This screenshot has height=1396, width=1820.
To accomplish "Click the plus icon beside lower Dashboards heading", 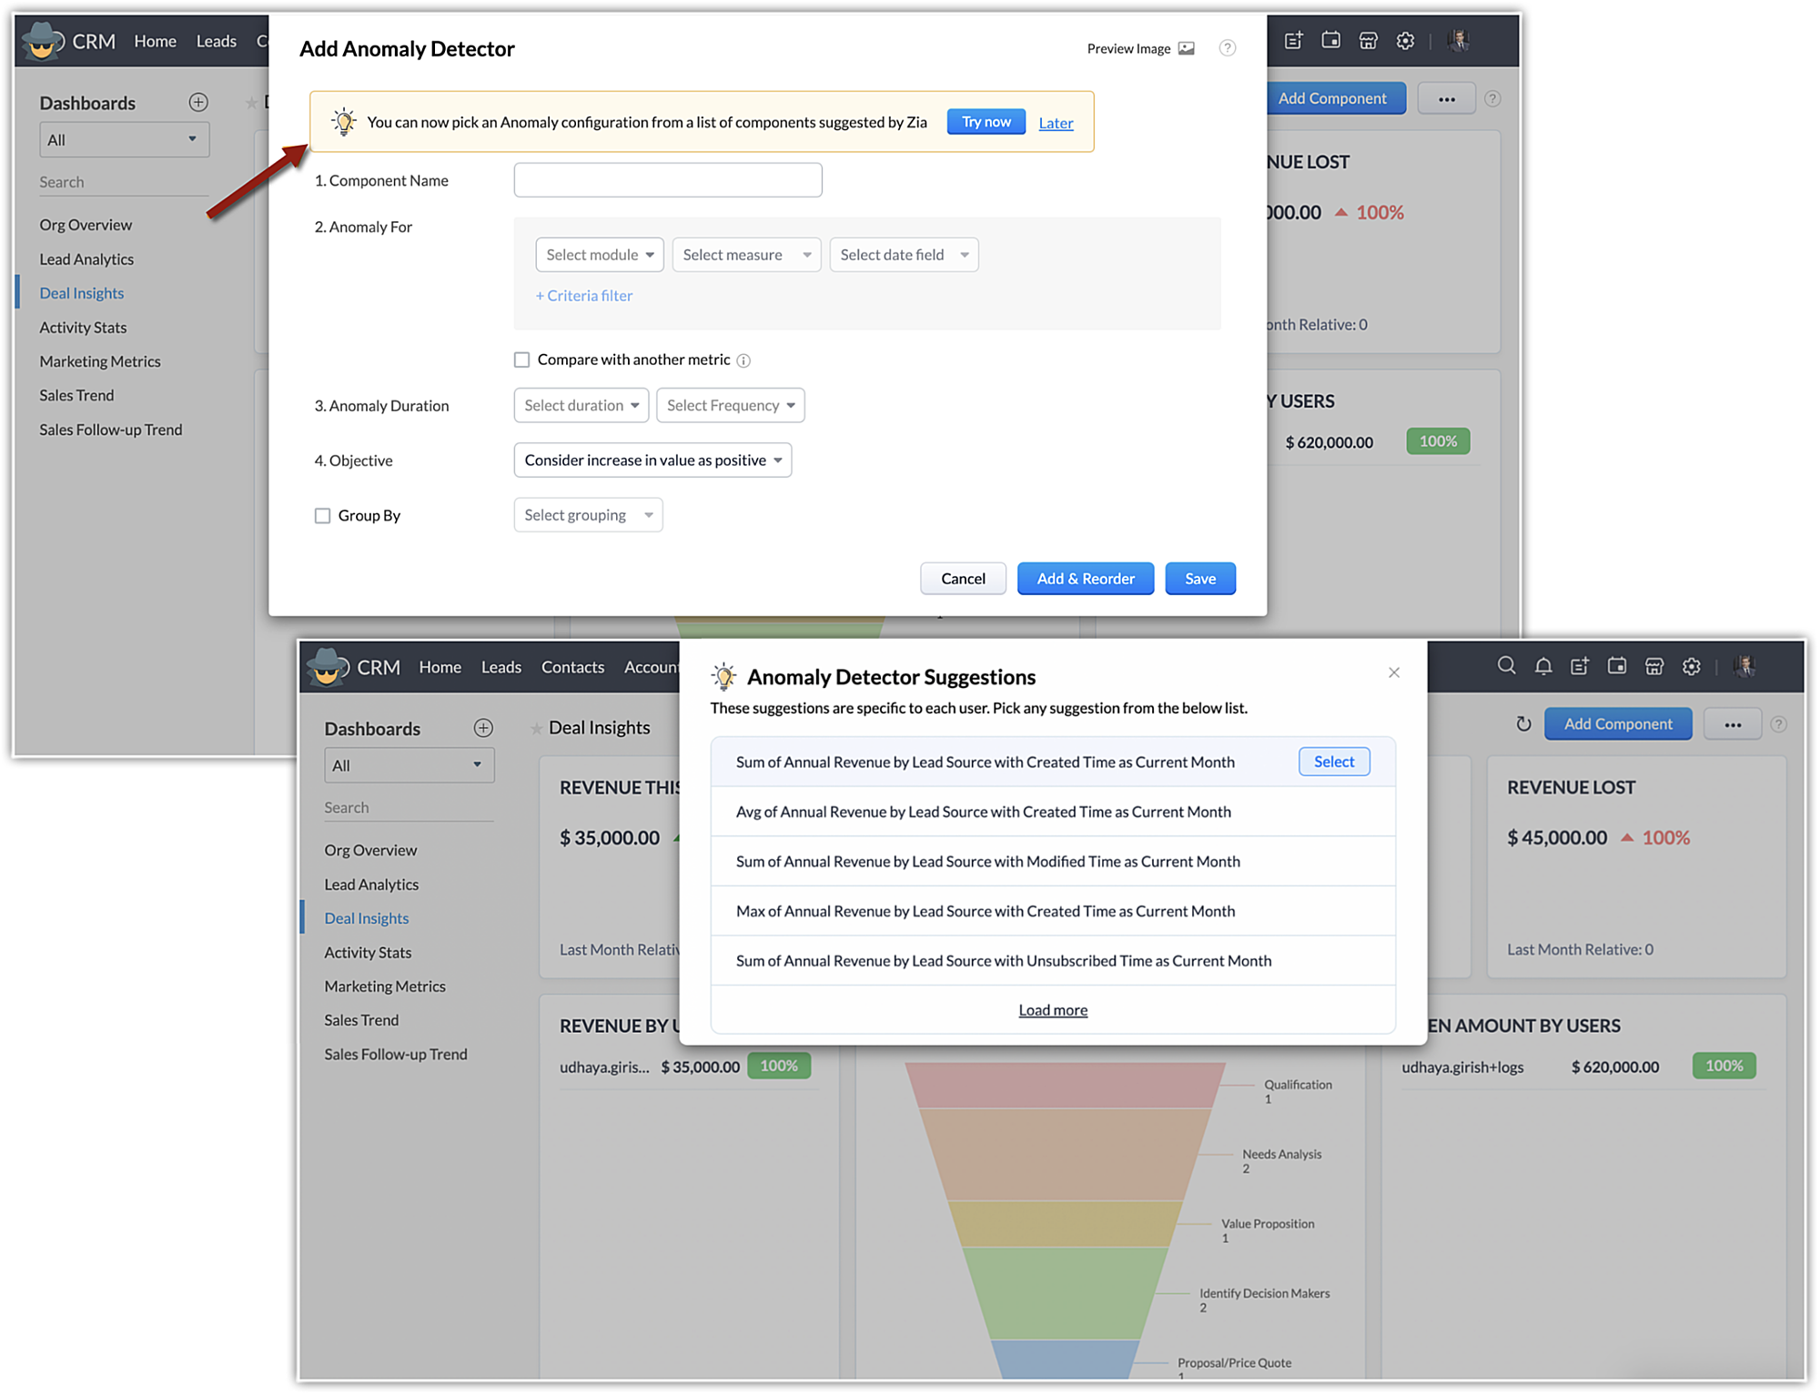I will (483, 728).
